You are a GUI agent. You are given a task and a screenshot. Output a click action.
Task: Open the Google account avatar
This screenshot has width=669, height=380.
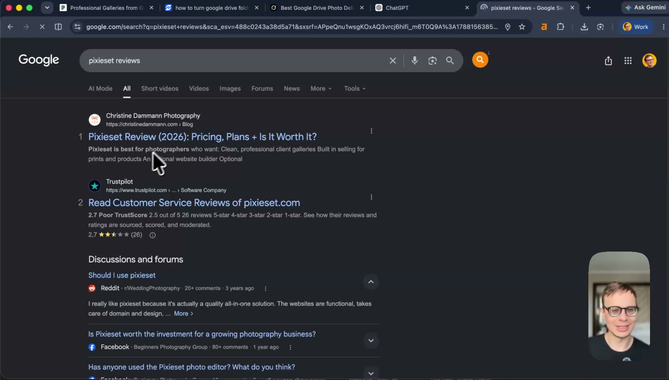tap(649, 61)
